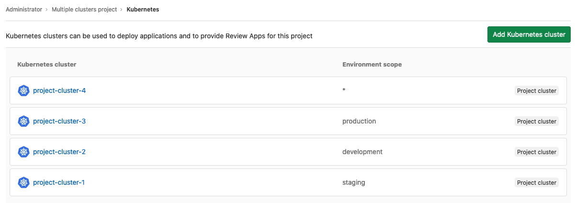The width and height of the screenshot is (576, 213).
Task: Open the project-cluster-3 link
Action: [59, 121]
